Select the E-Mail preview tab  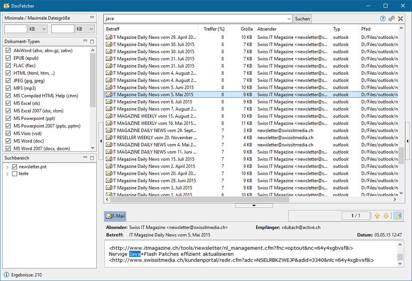[115, 216]
